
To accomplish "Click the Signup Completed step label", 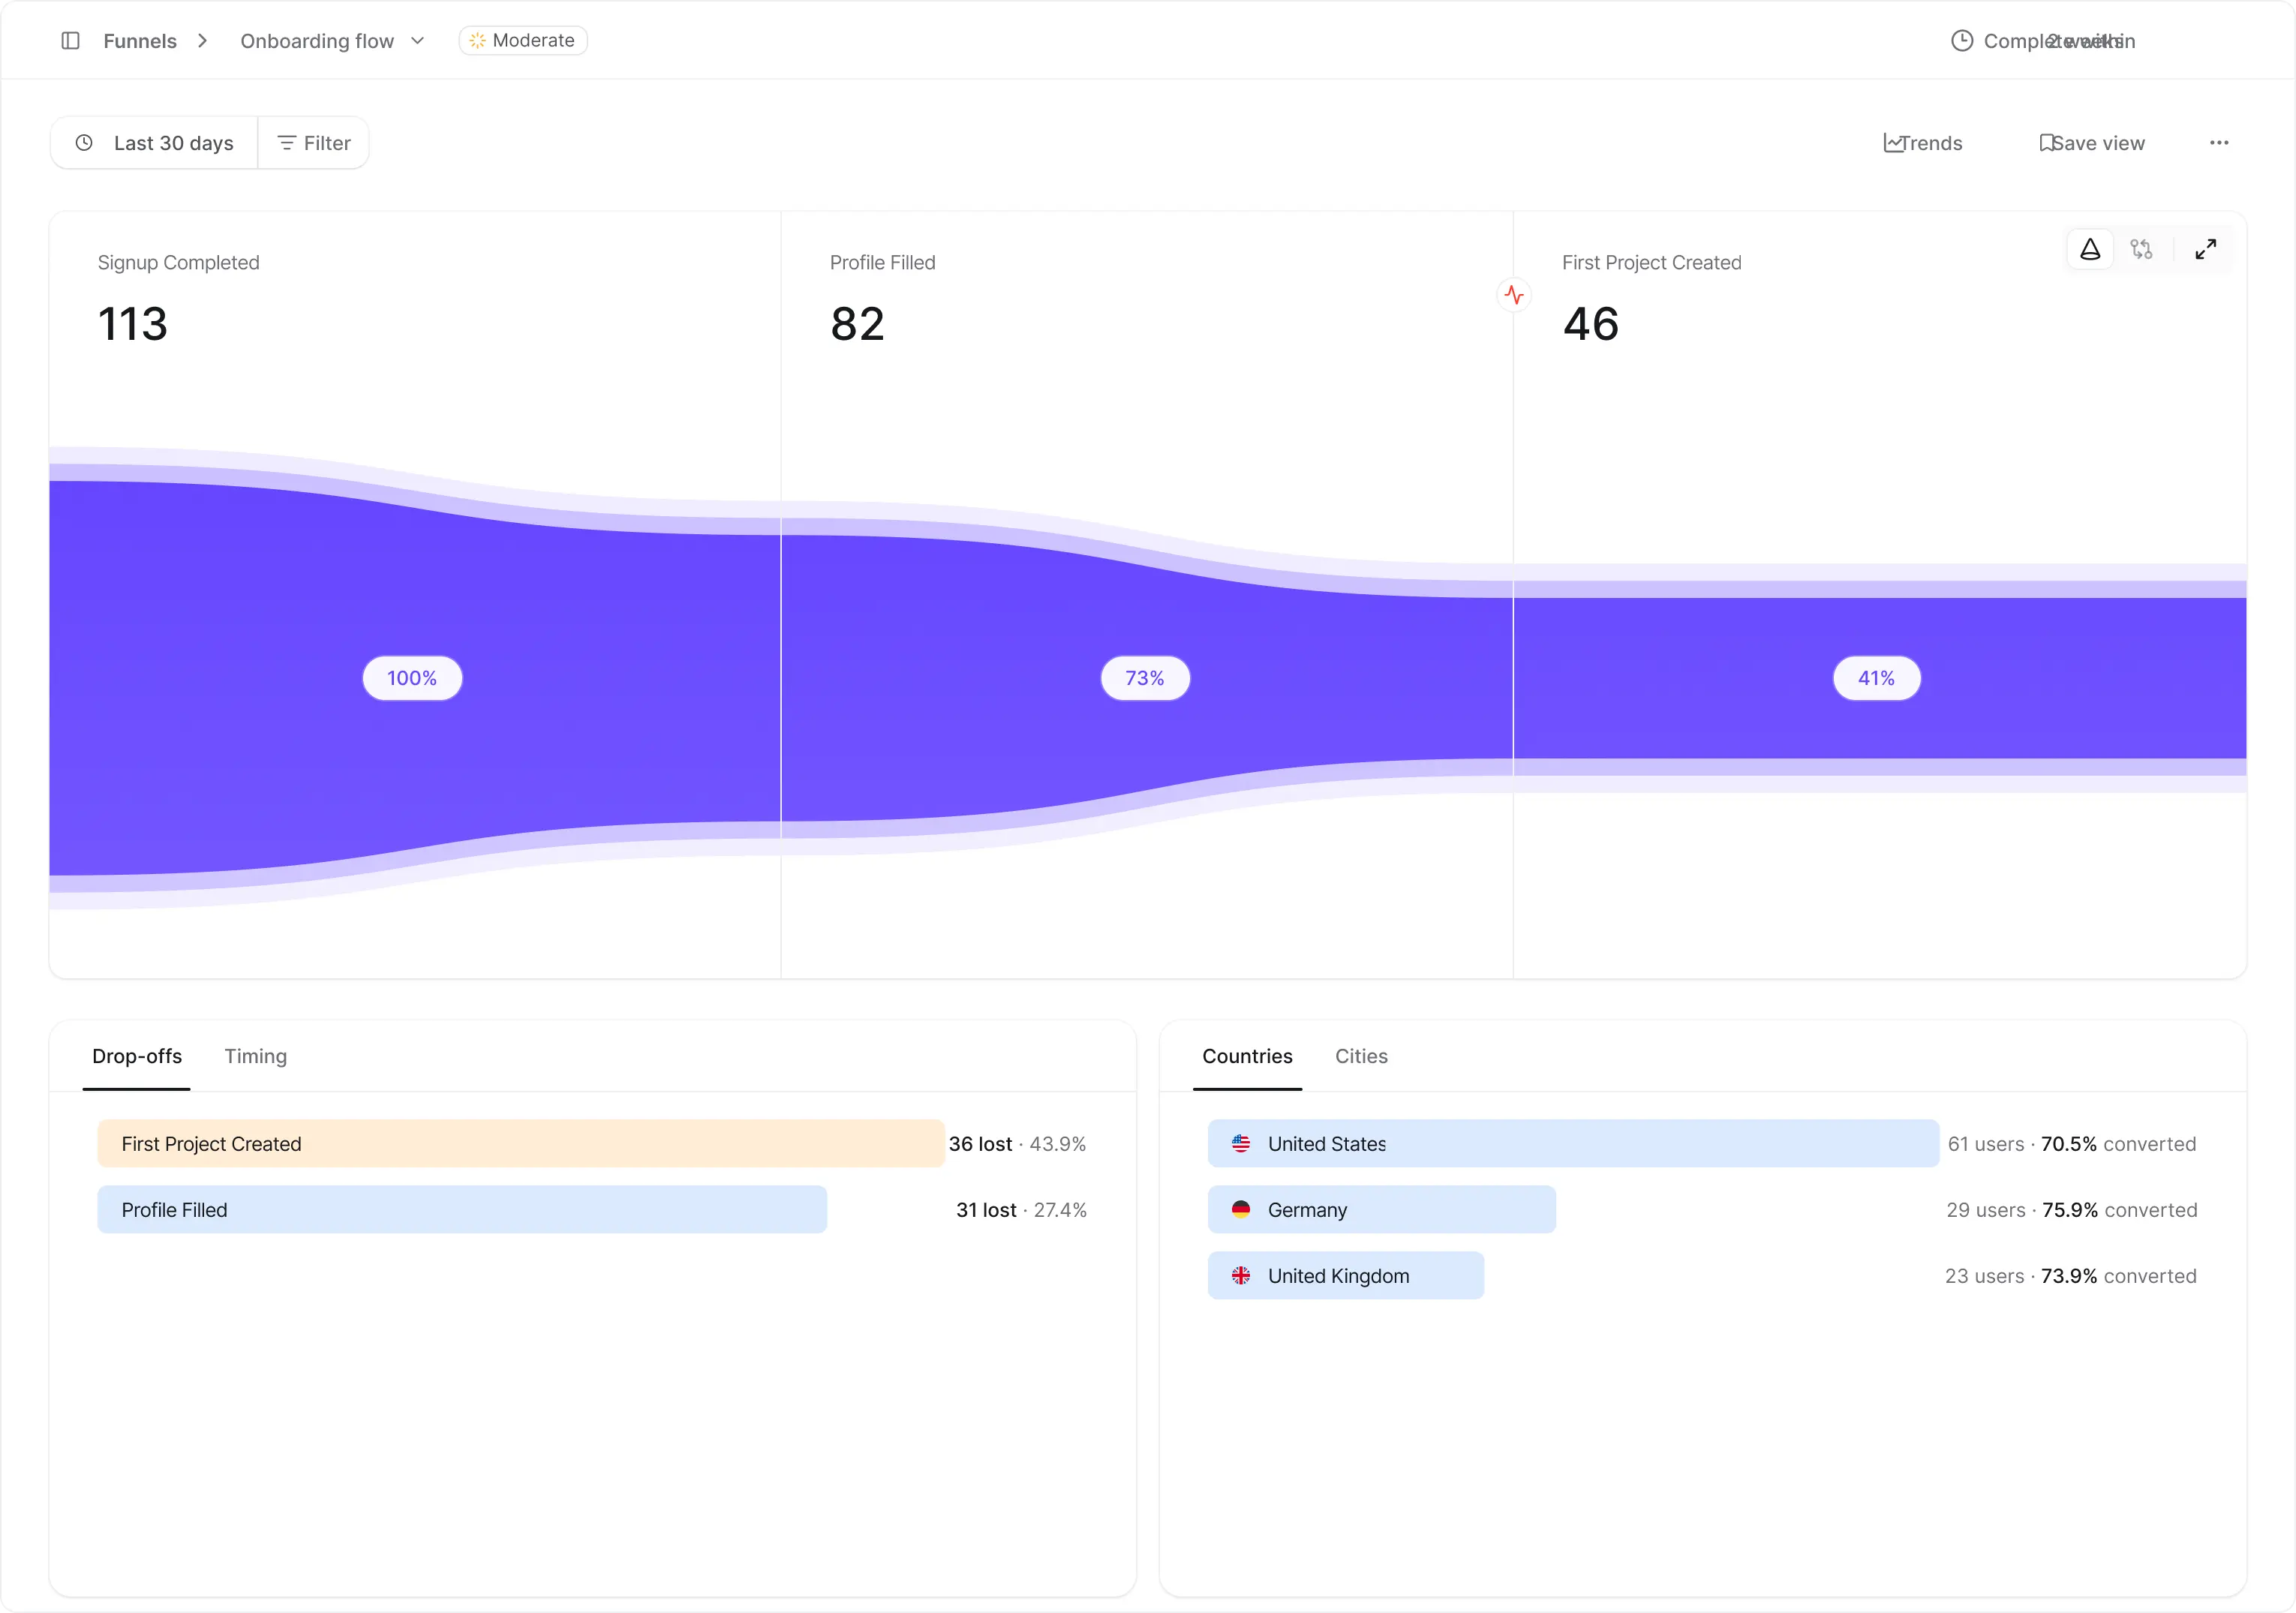I will (178, 263).
